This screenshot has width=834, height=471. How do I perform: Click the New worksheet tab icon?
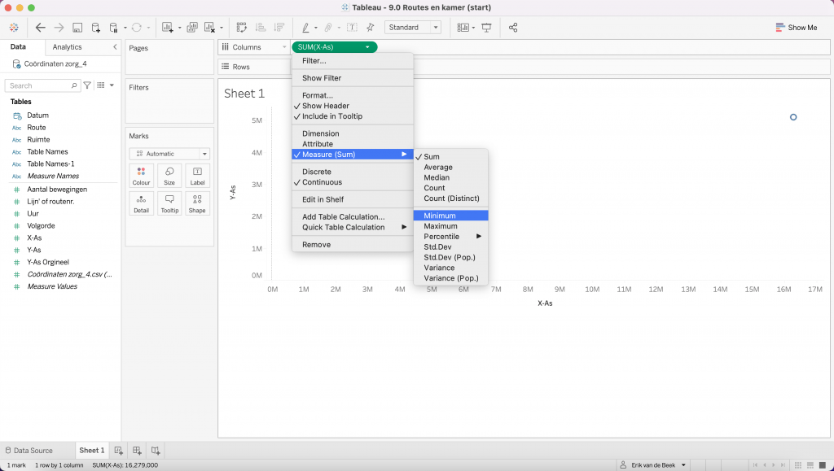coord(119,451)
